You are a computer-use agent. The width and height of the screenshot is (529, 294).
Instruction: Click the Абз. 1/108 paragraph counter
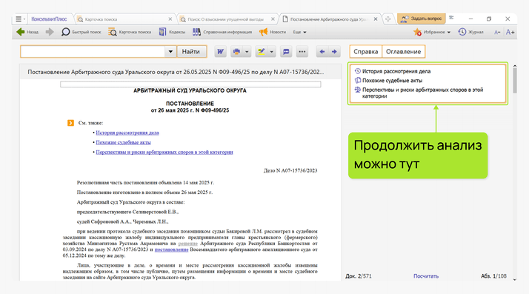point(493,276)
